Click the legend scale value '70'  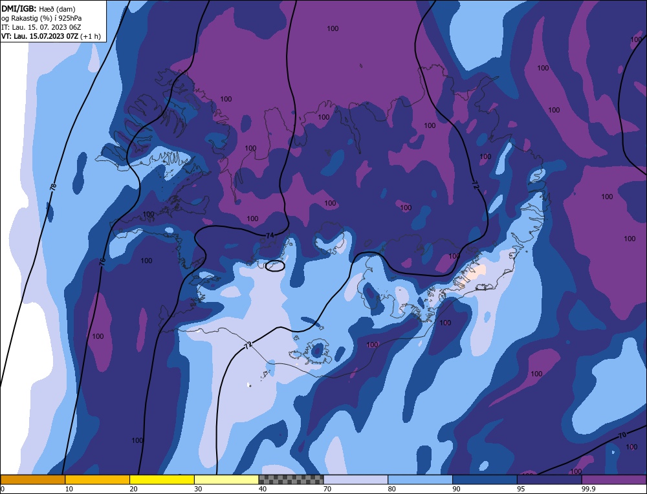[327, 489]
